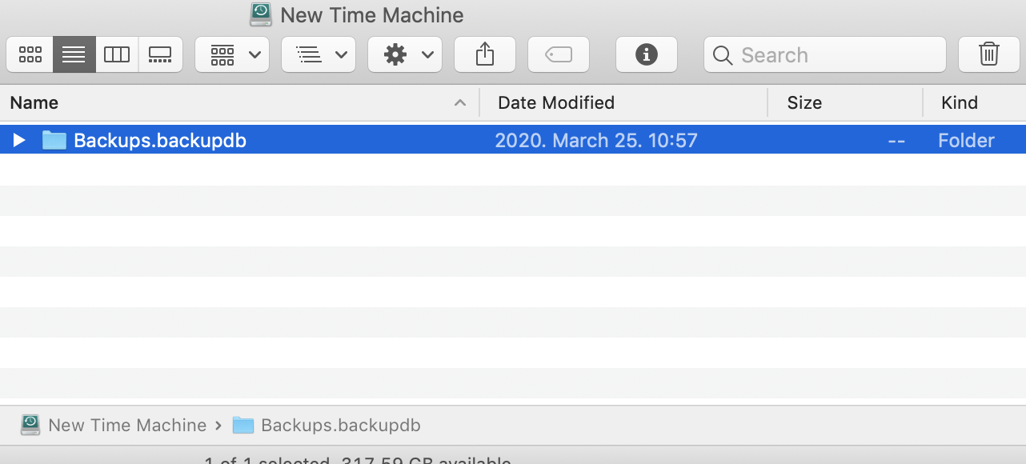
Task: Click New Time Machine in path bar
Action: click(126, 426)
